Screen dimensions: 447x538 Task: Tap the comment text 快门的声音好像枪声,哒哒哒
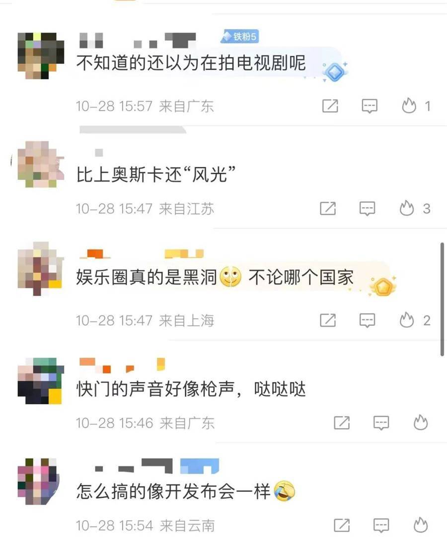click(x=191, y=389)
